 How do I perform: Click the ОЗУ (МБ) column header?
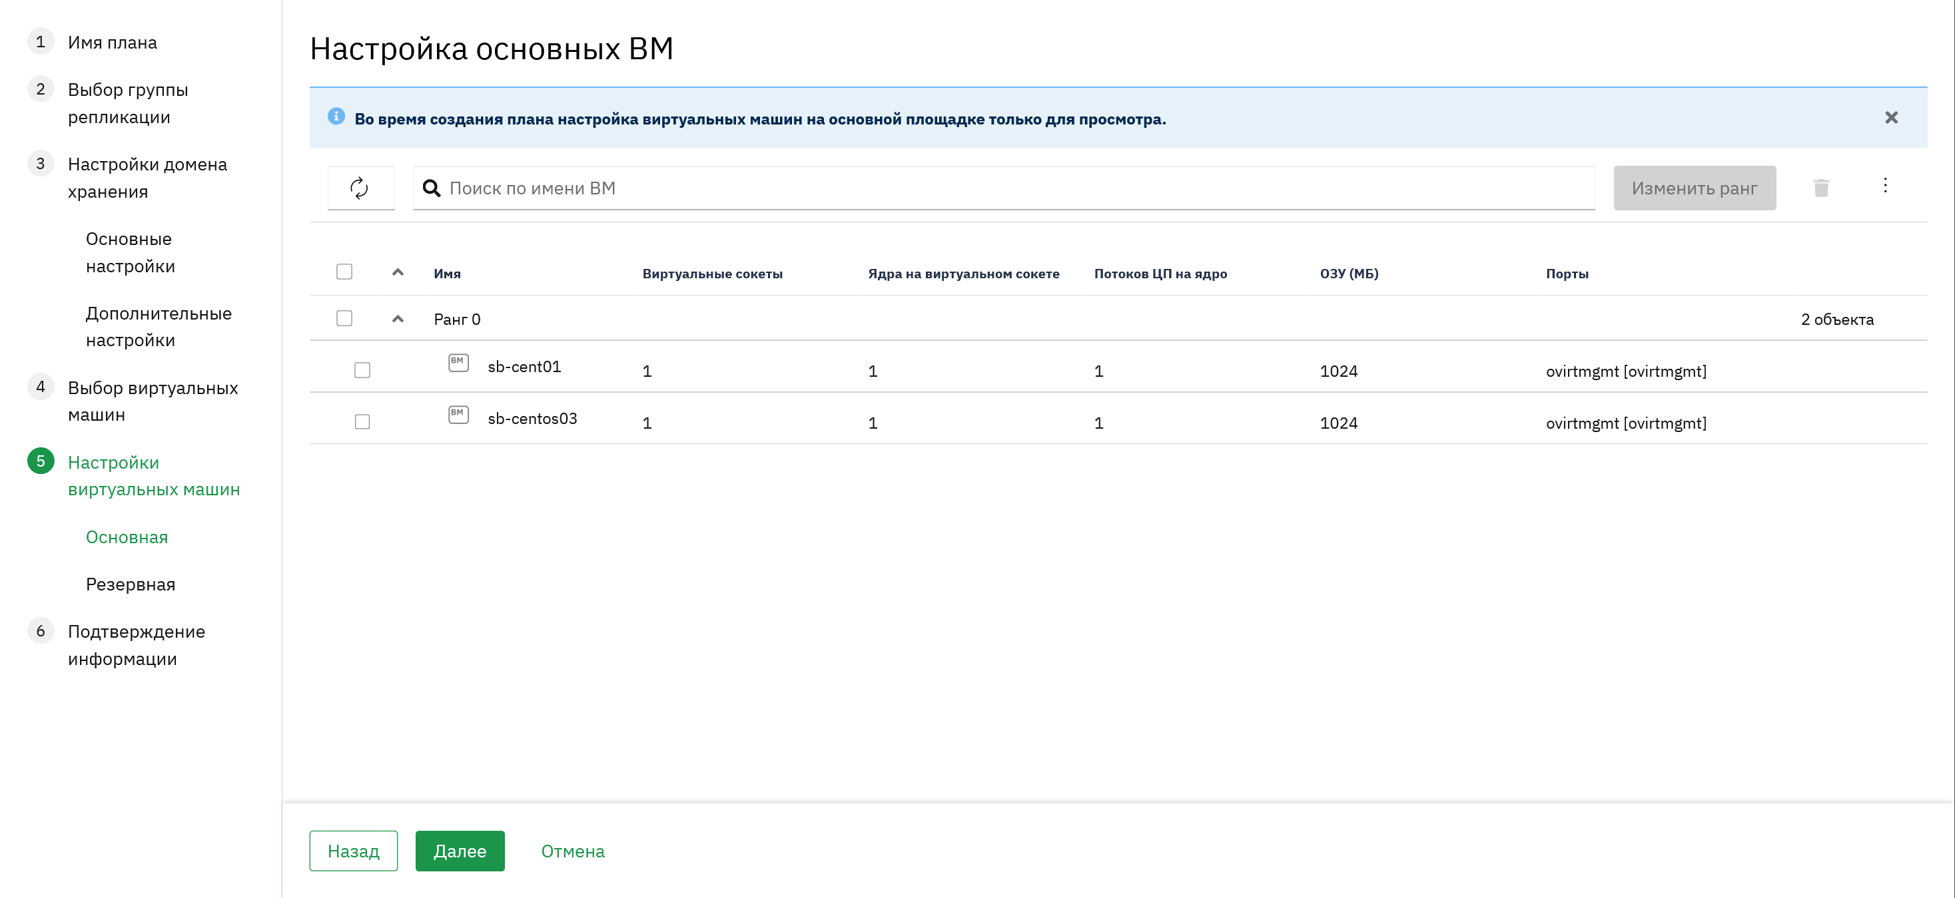click(x=1350, y=274)
